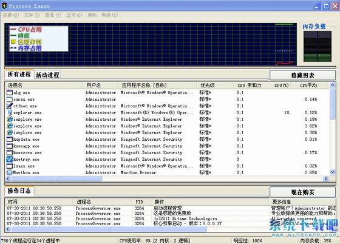
Task: Click the 3.62% CPU average value
Action: (311, 126)
